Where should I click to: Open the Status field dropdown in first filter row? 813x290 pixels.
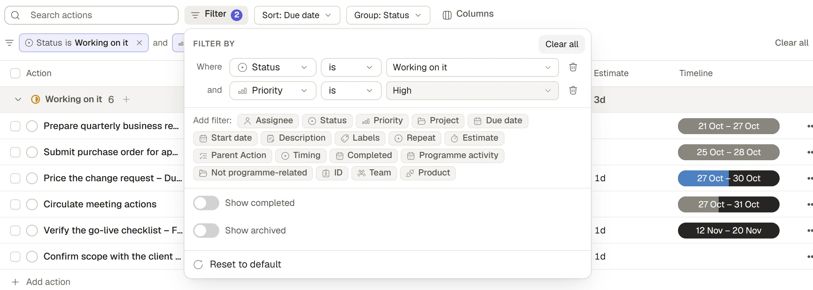click(x=273, y=67)
